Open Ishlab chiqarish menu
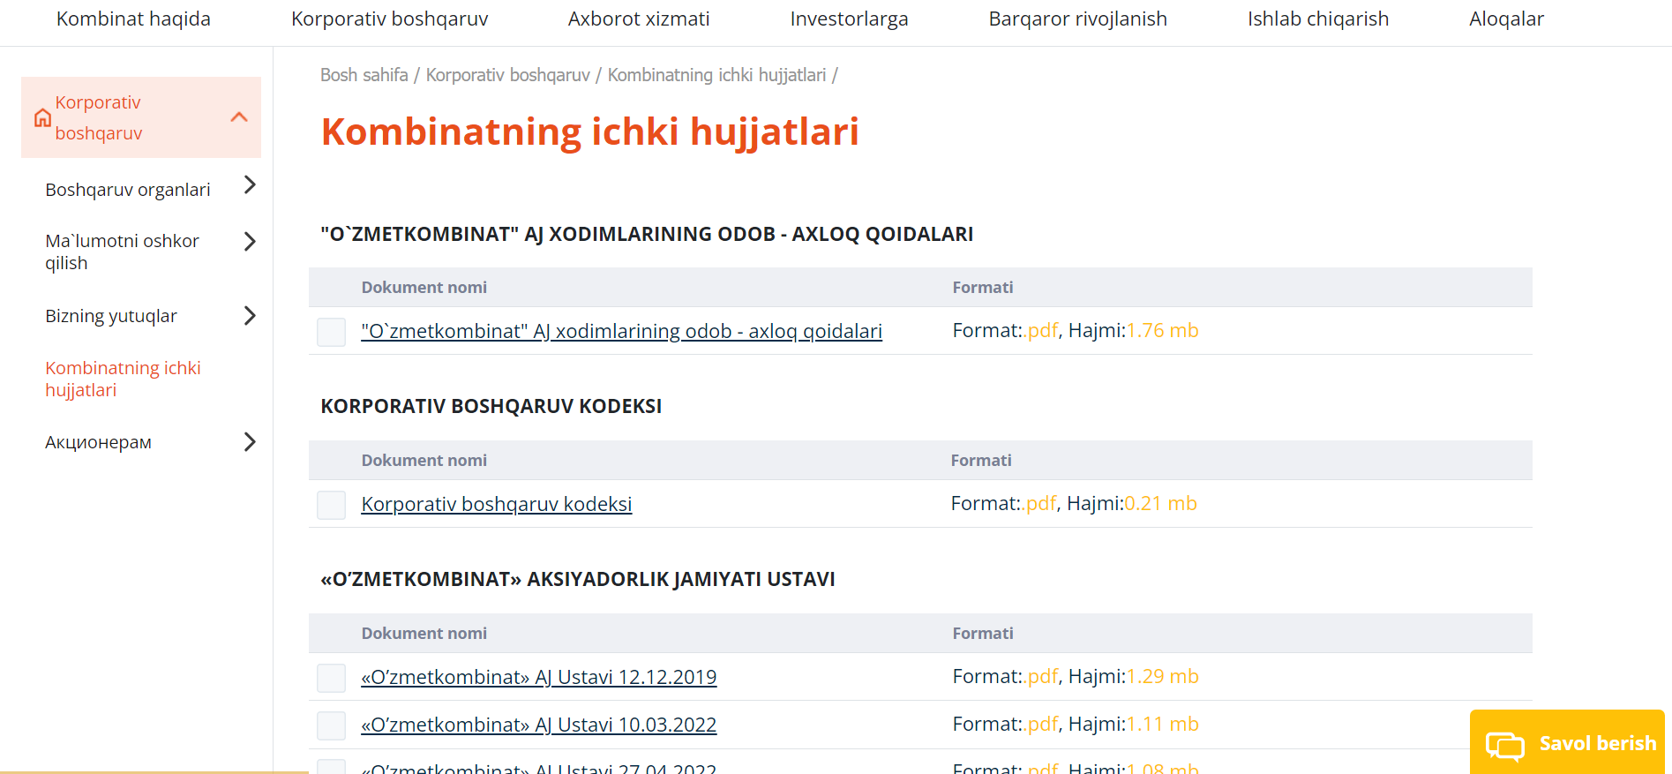The image size is (1672, 774). [1318, 19]
